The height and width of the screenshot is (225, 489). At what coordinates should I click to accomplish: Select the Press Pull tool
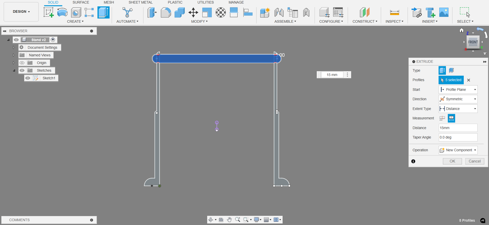(152, 12)
